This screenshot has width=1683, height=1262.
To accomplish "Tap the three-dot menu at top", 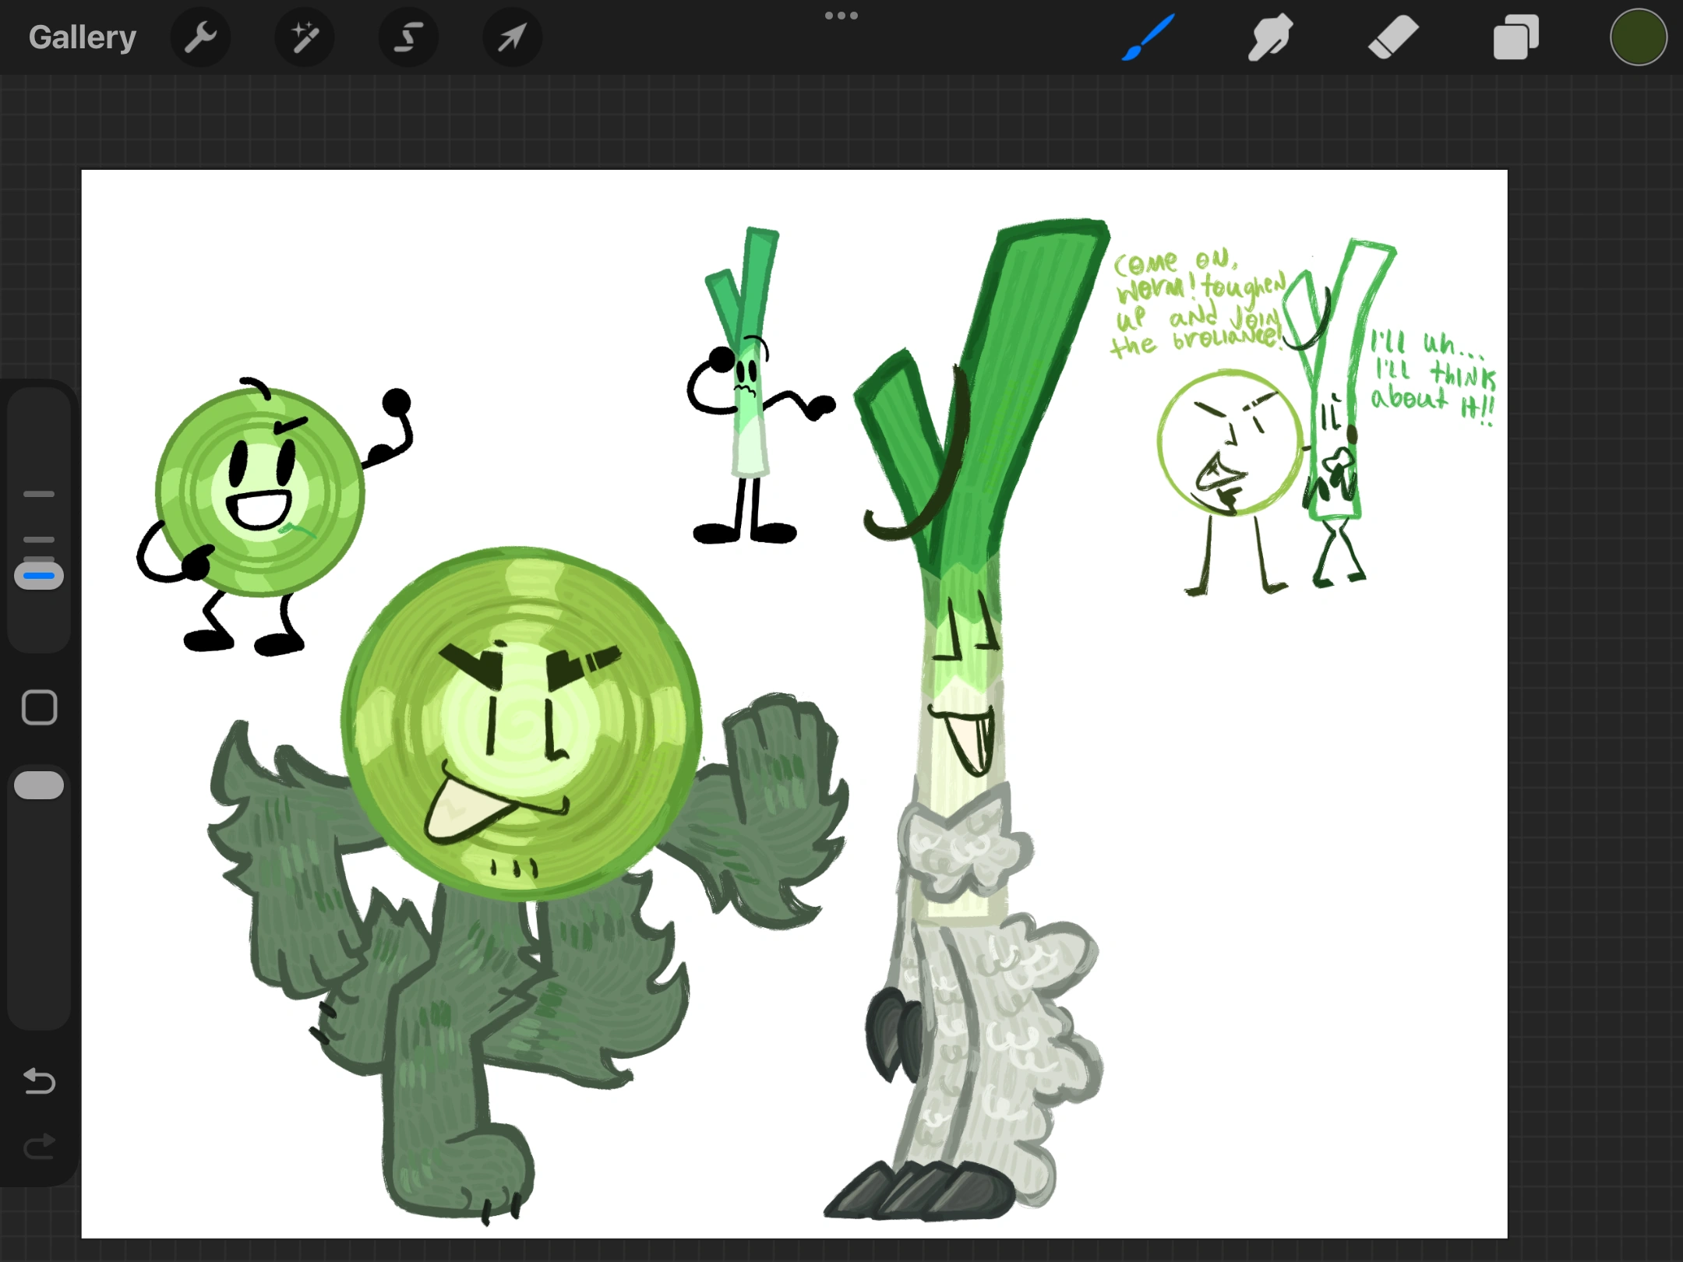I will 841,16.
